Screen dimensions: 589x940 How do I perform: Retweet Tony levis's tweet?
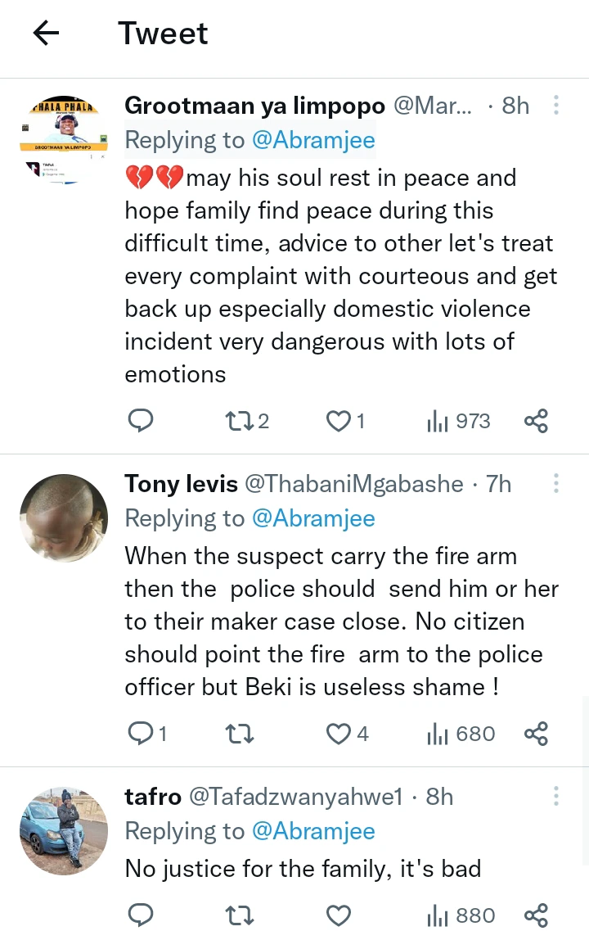point(239,733)
